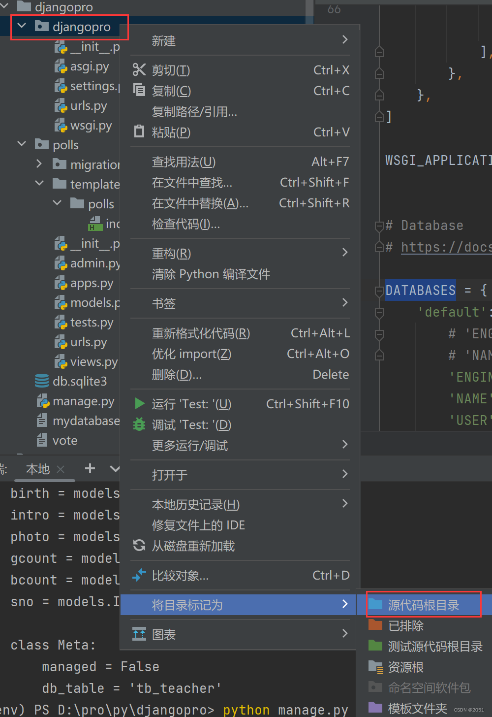
Task: Click the compare icon beside 比较对象
Action: pos(139,575)
